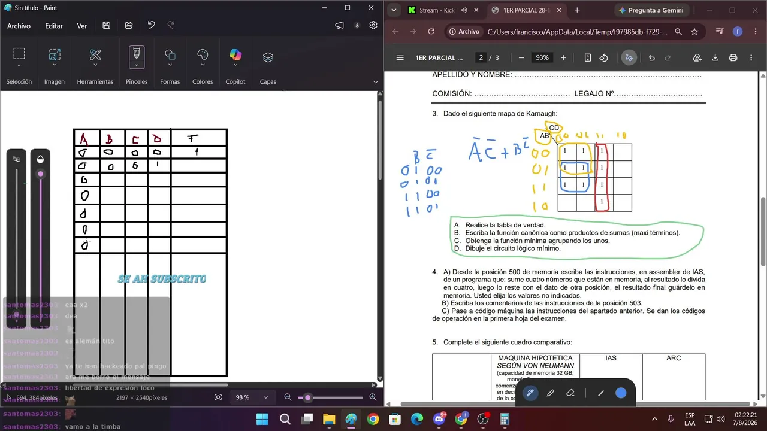Click the fit-to-window icon in Paint status bar
This screenshot has width=767, height=431.
(x=218, y=397)
